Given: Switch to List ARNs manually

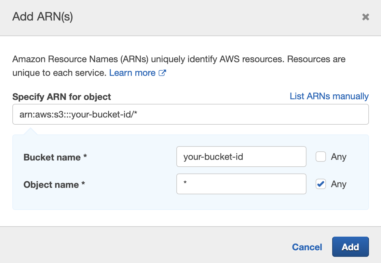Looking at the screenshot, I should (x=329, y=96).
